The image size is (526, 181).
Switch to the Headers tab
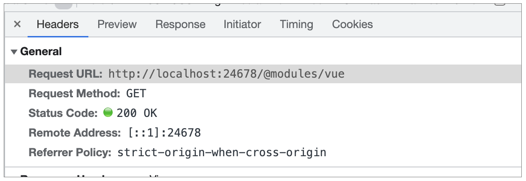(x=58, y=24)
